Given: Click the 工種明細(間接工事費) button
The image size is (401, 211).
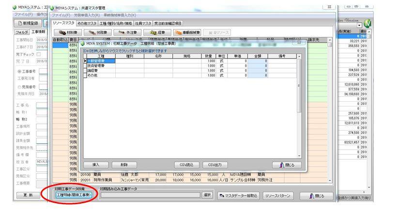Looking at the screenshot, I should (74, 195).
